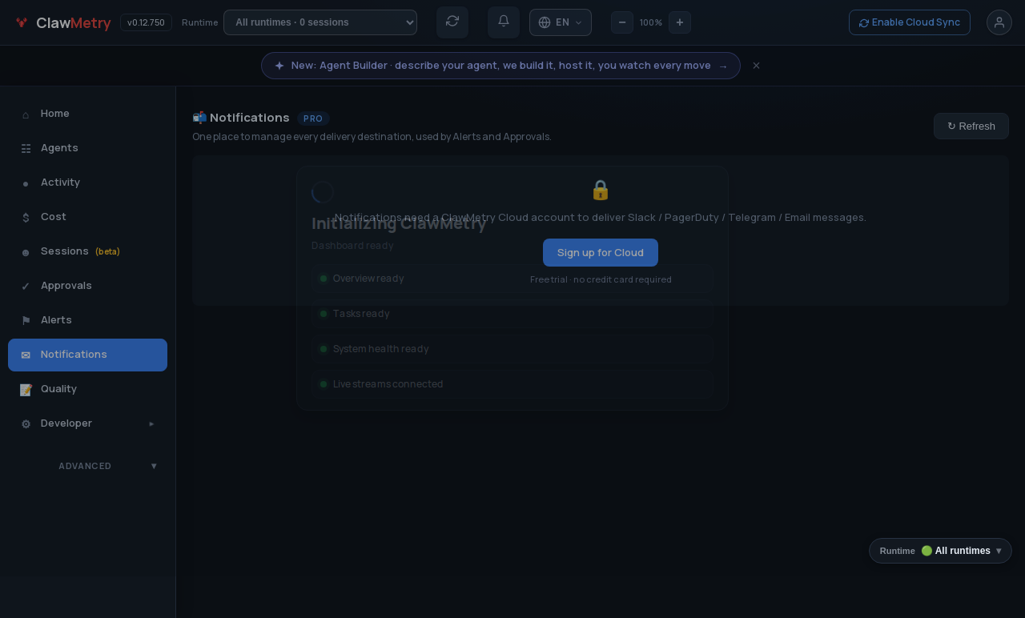Click the Developer gear icon
1025x618 pixels.
(x=26, y=424)
